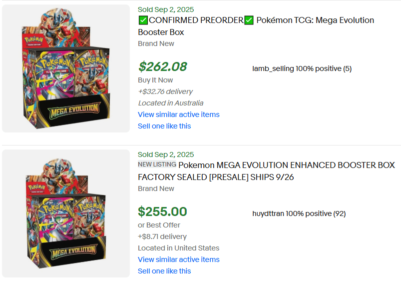Click the or Best Offer label
Viewport: 401px width, 289px height.
tap(159, 225)
